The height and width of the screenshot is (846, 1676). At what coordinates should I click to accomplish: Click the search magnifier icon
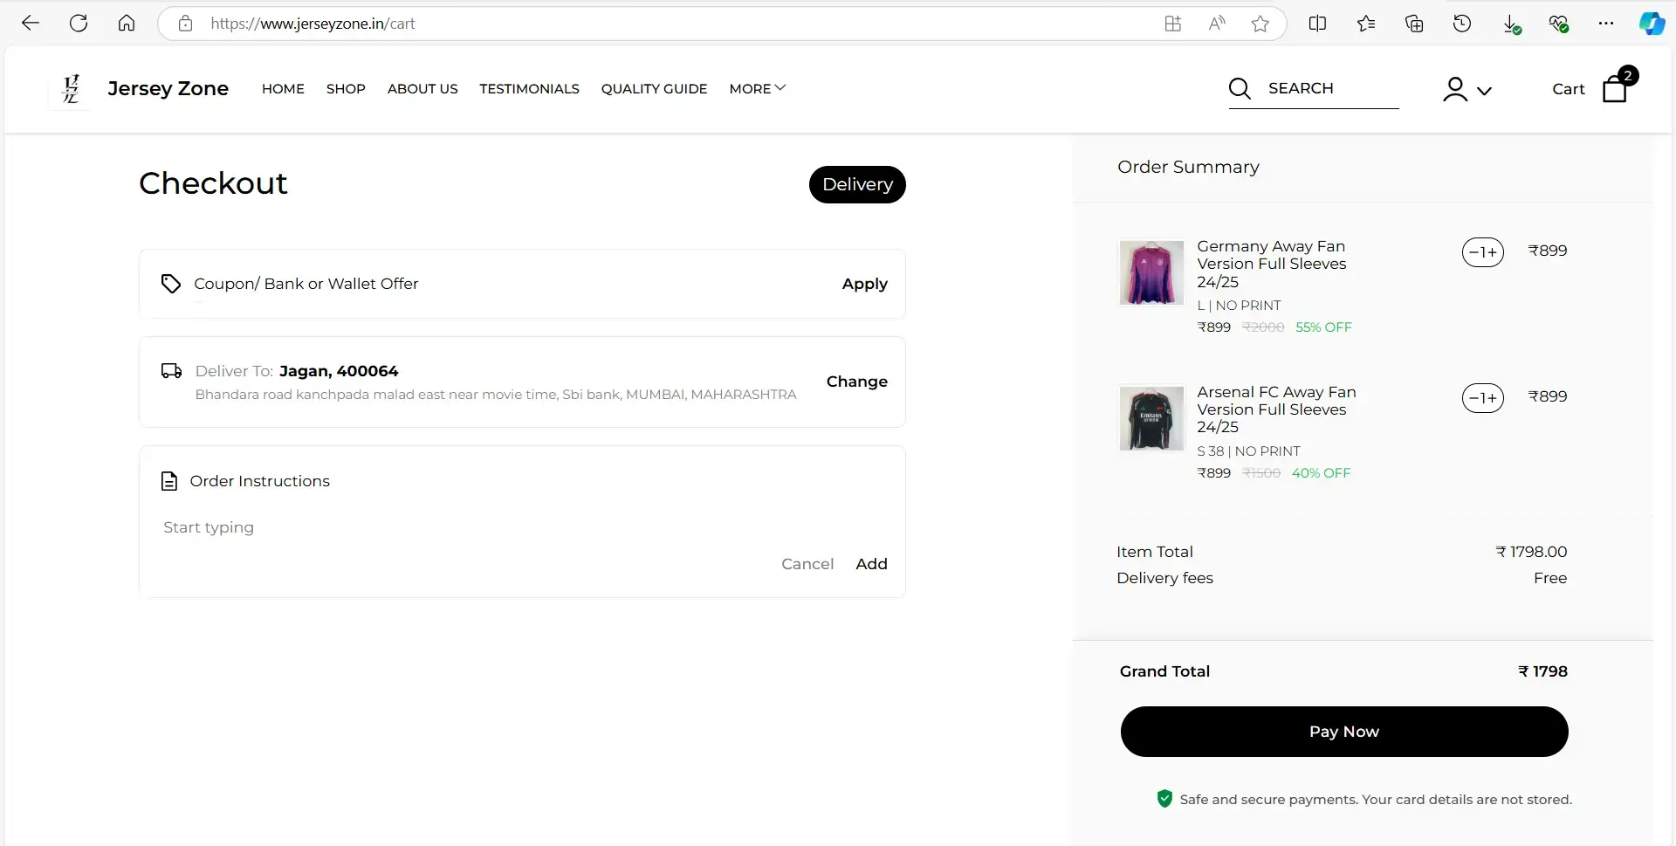click(1239, 89)
